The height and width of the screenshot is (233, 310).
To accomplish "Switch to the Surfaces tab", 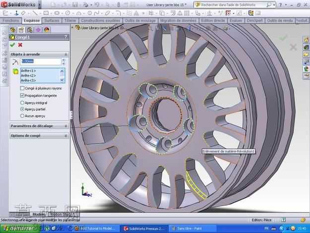I will pos(52,20).
